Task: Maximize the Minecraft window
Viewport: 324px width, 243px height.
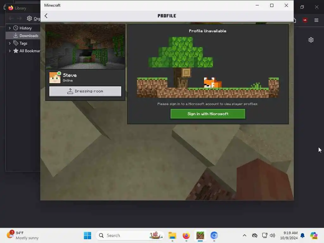Action: [x=272, y=5]
